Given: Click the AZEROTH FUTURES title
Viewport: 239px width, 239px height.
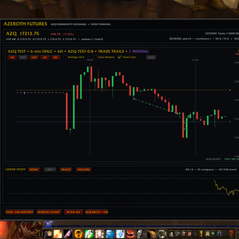Looking at the screenshot, I should [x=25, y=24].
